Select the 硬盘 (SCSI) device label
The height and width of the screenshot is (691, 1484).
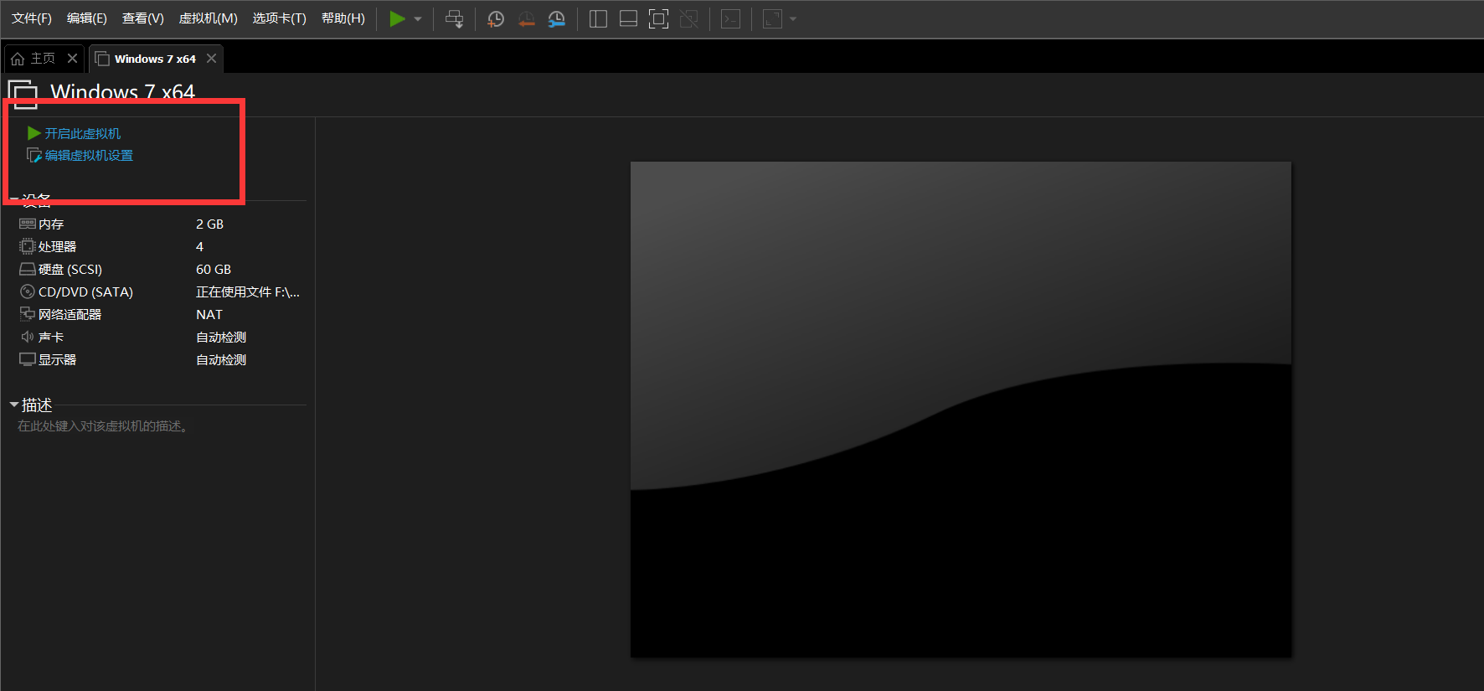point(70,270)
